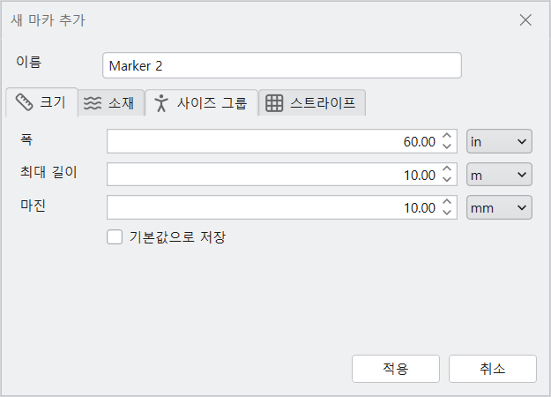The image size is (551, 397).
Task: Open the 마진 unit dropdown showing mm
Action: click(499, 207)
